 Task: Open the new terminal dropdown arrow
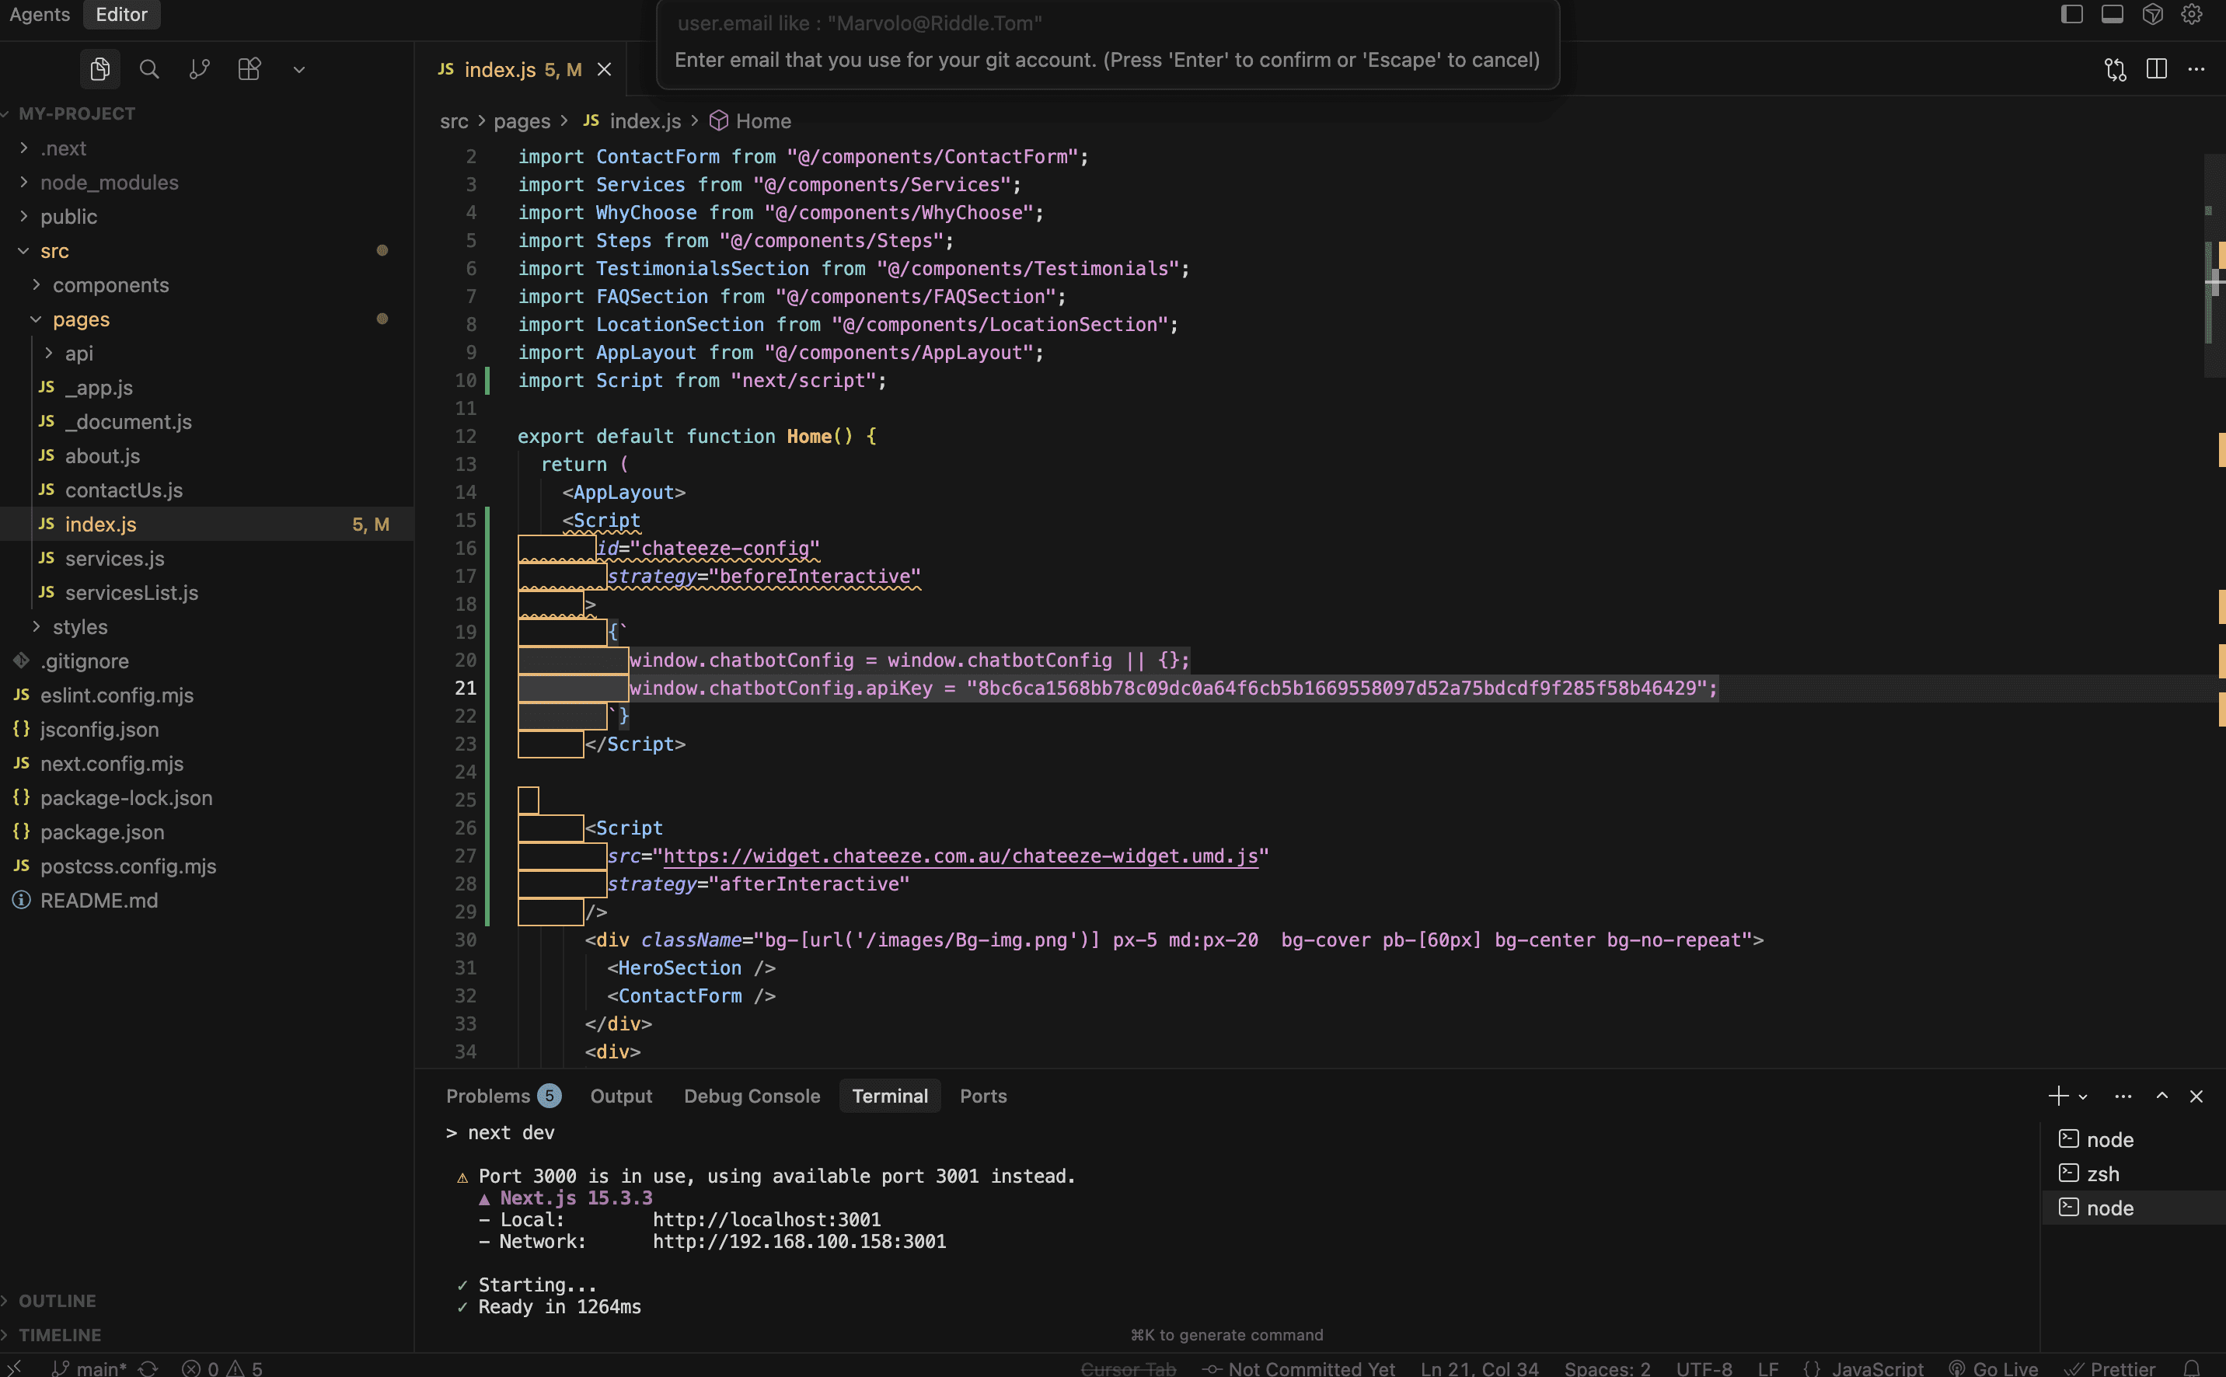click(x=2083, y=1096)
